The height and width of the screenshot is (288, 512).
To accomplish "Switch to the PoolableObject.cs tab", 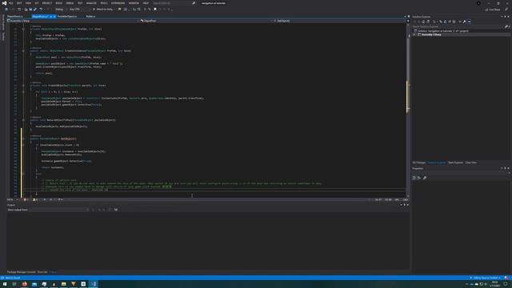I will (67, 16).
